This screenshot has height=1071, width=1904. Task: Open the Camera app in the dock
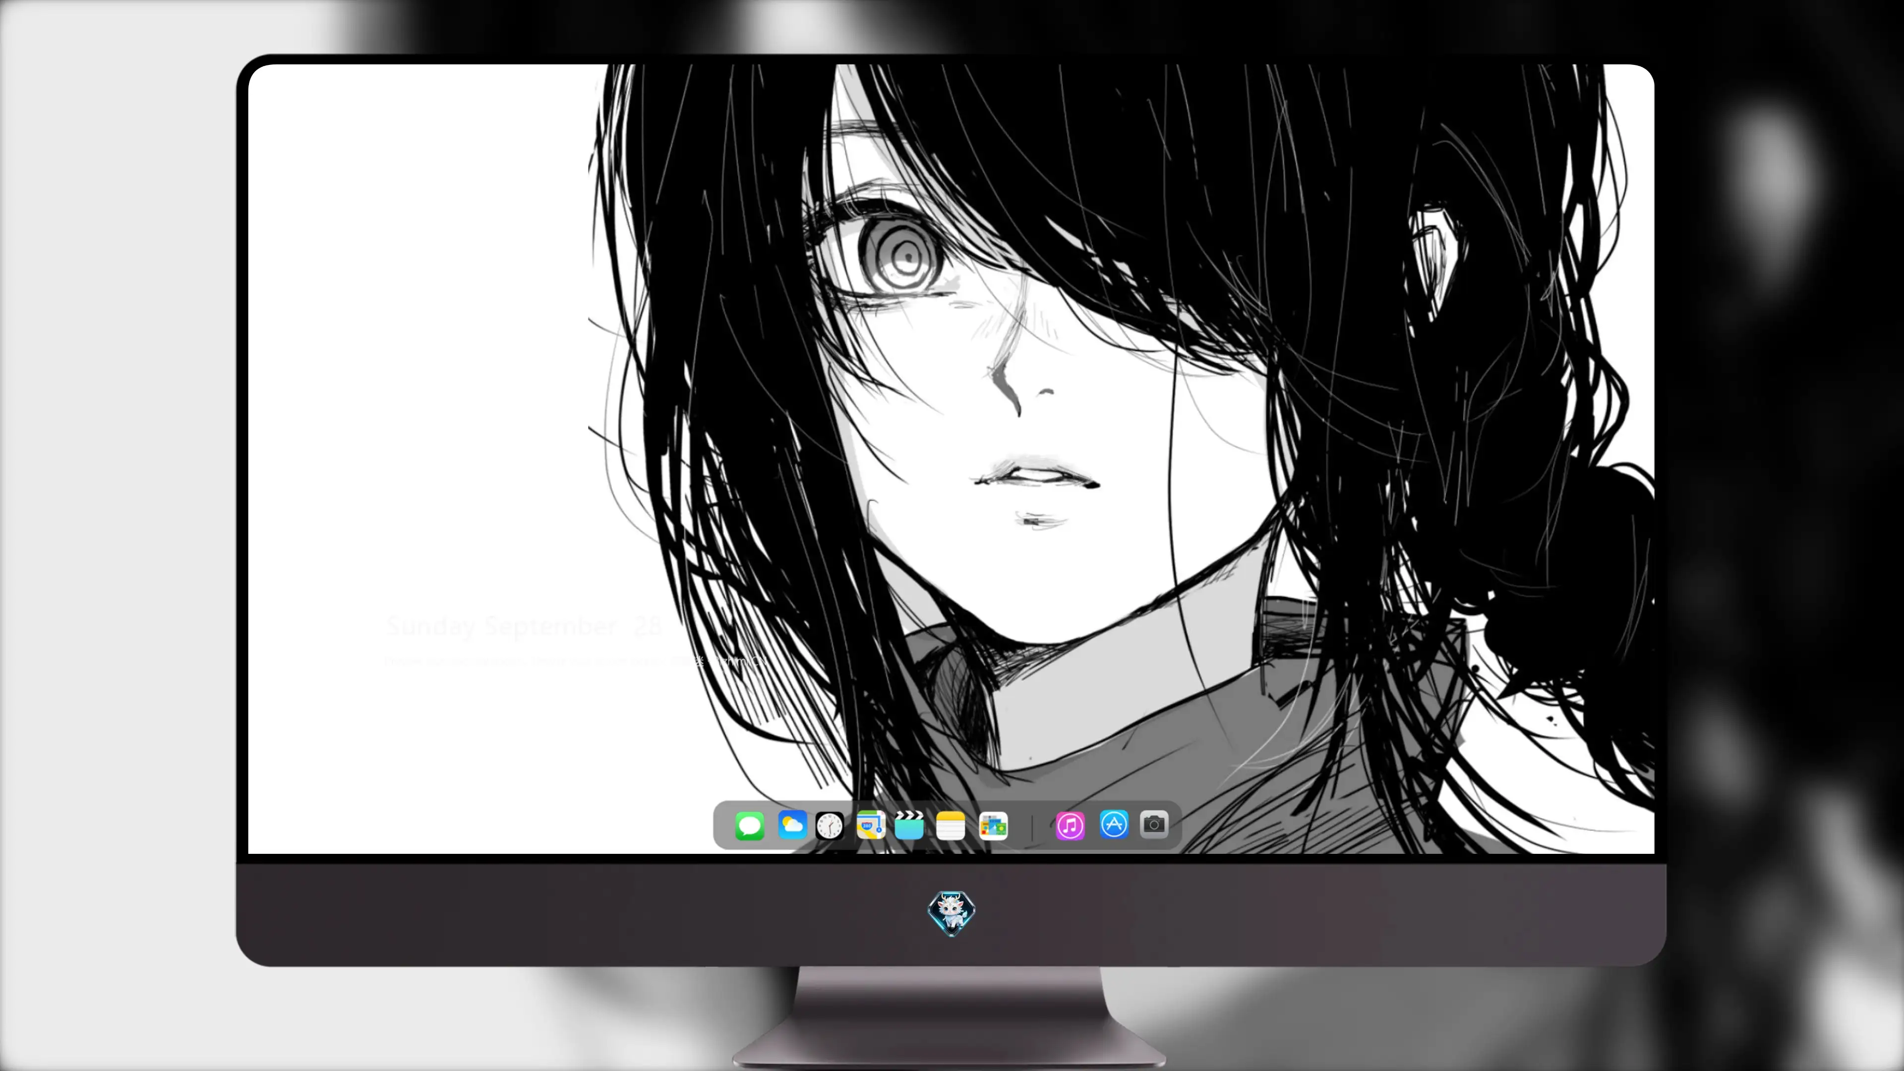tap(1154, 825)
